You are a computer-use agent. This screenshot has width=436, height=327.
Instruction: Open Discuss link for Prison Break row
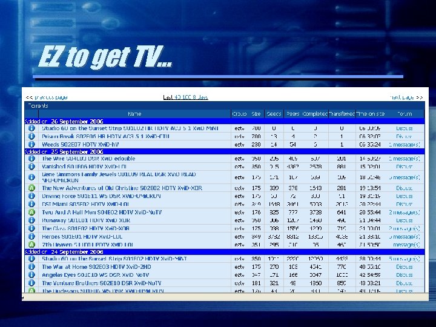[x=404, y=136]
